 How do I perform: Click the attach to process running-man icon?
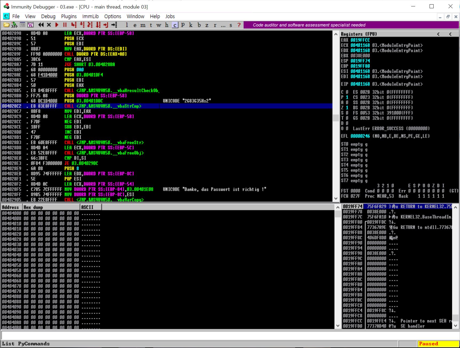(14, 25)
